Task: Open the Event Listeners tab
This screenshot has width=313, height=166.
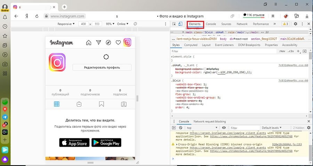Action: 224,45
